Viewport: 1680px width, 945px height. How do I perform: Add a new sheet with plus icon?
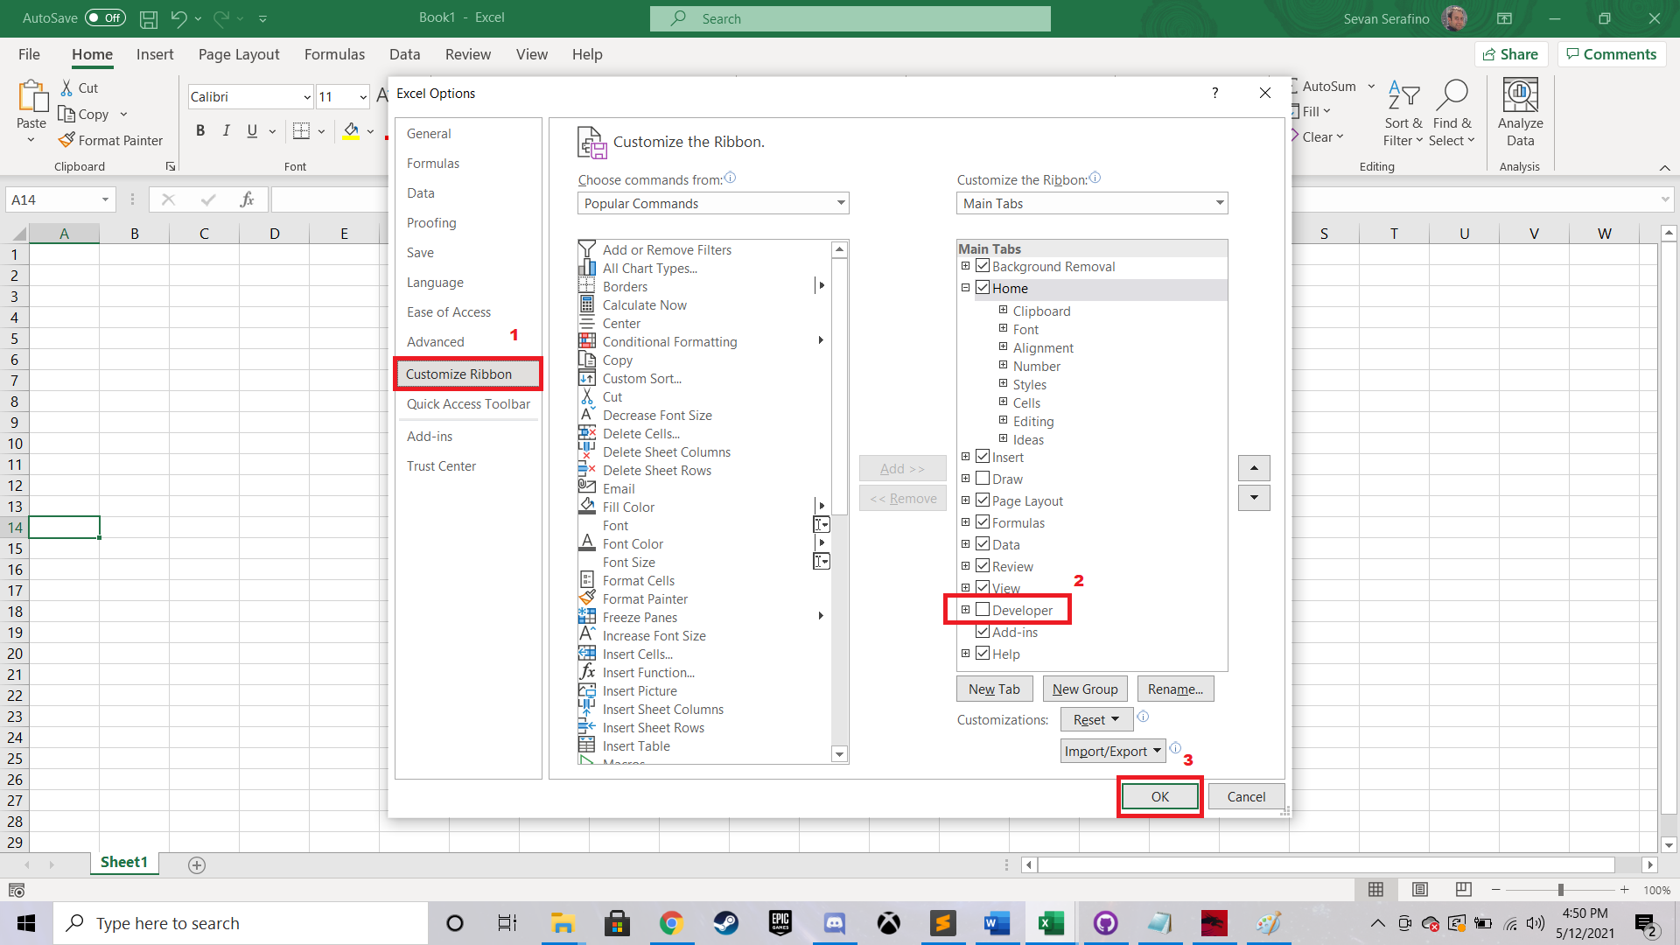[197, 864]
